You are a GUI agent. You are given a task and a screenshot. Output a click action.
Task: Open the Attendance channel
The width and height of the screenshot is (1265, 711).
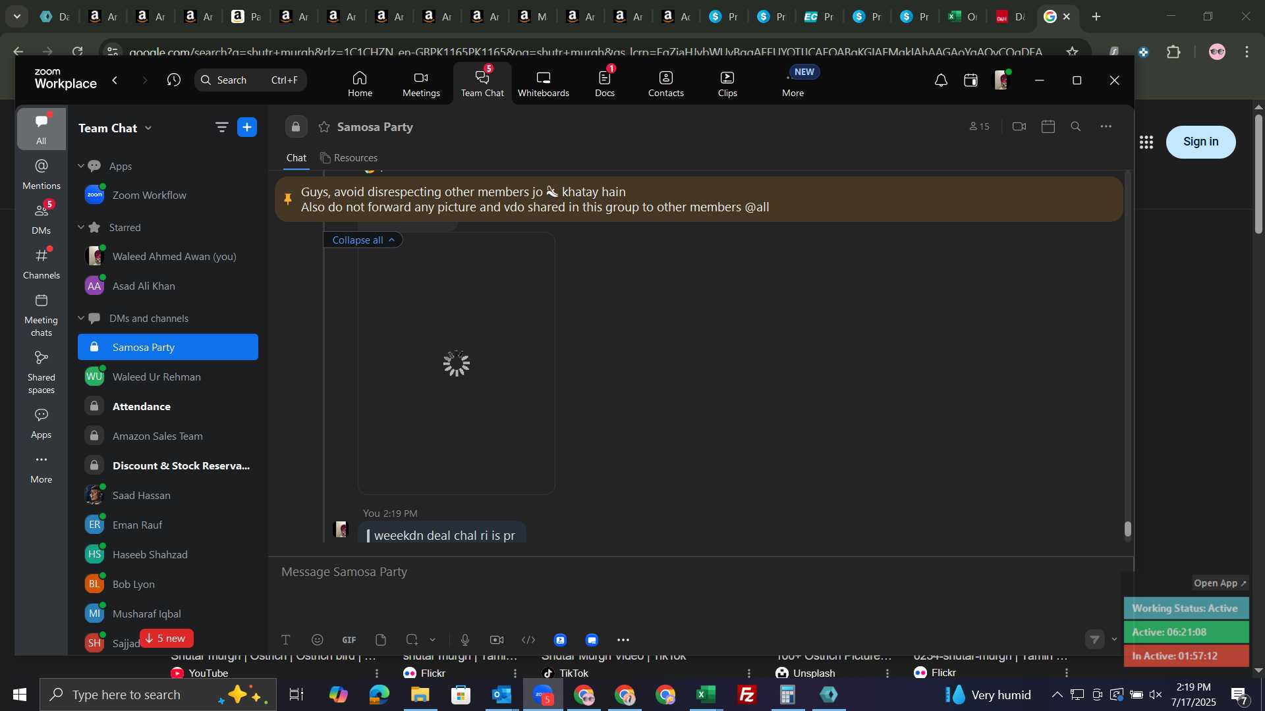168,407
